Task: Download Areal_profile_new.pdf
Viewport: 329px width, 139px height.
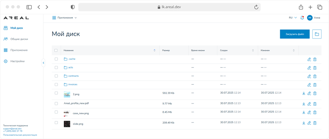Action: tap(304, 104)
